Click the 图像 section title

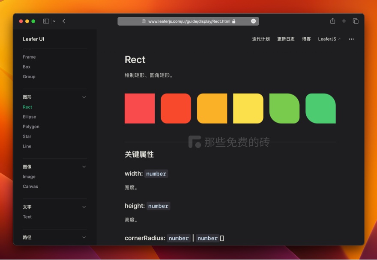pos(27,167)
